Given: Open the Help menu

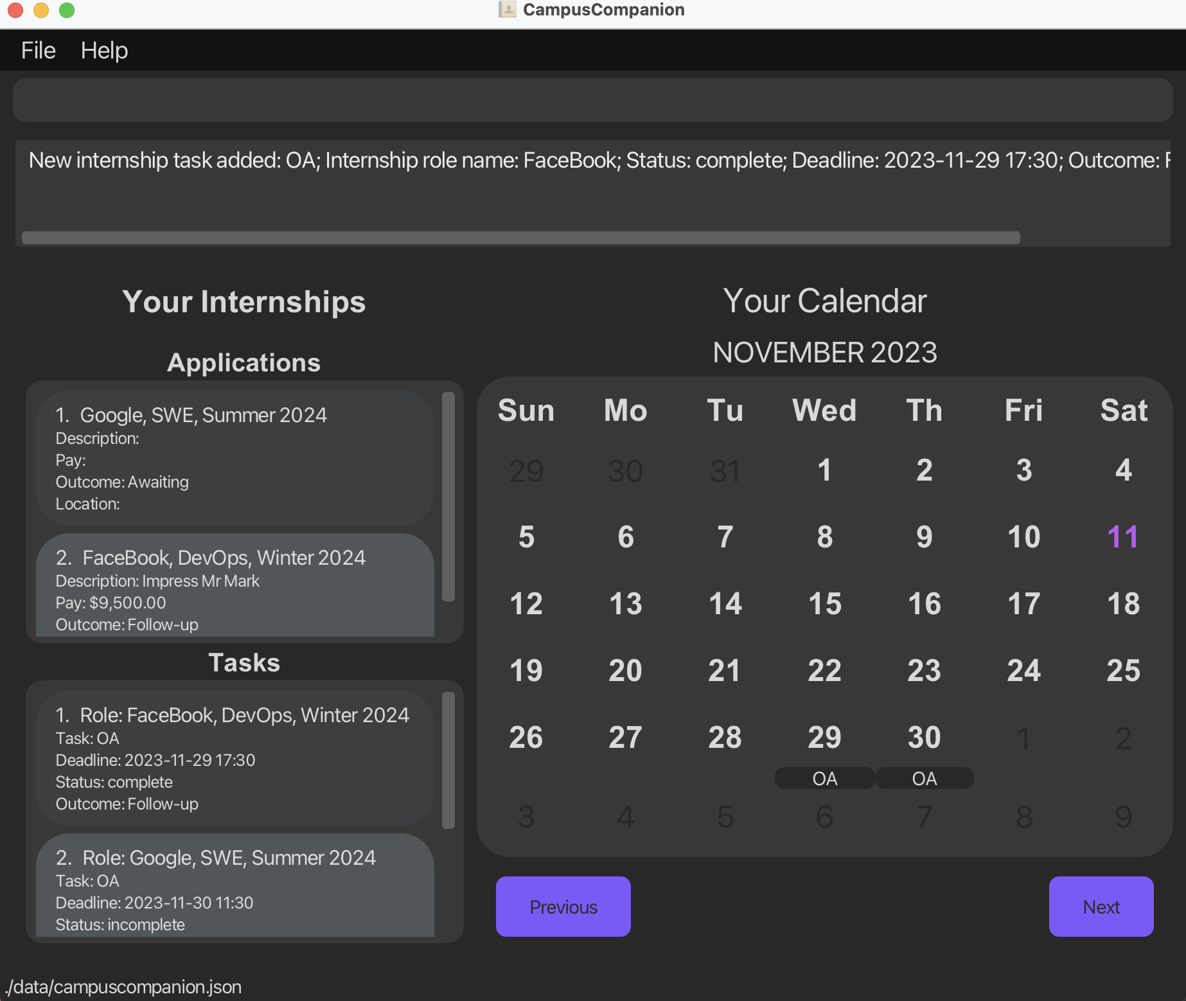Looking at the screenshot, I should click(104, 50).
